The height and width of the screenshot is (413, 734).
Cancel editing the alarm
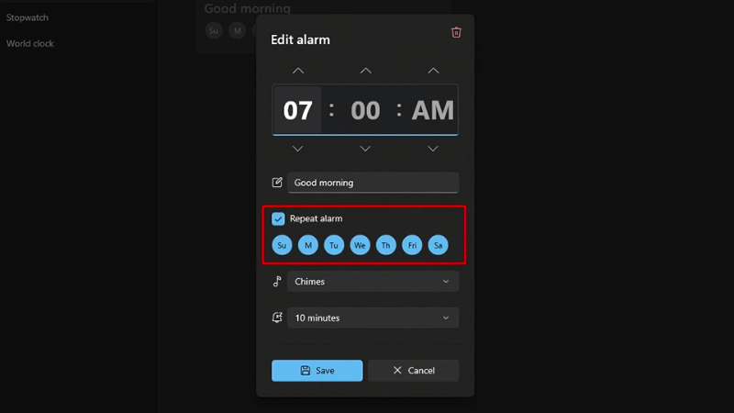[414, 371]
